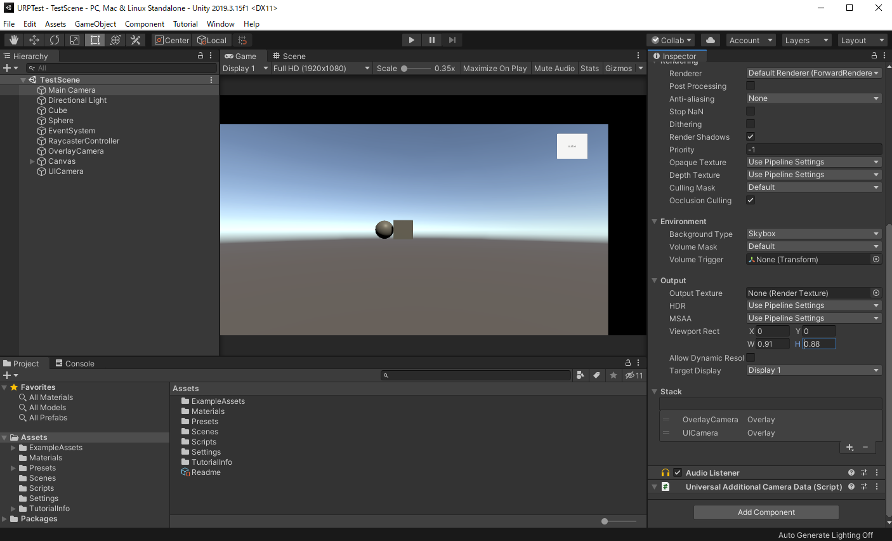Select the Move tool
Image resolution: width=892 pixels, height=541 pixels.
click(34, 40)
